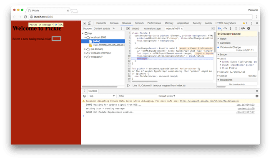Close the DevTools panel

(257, 23)
